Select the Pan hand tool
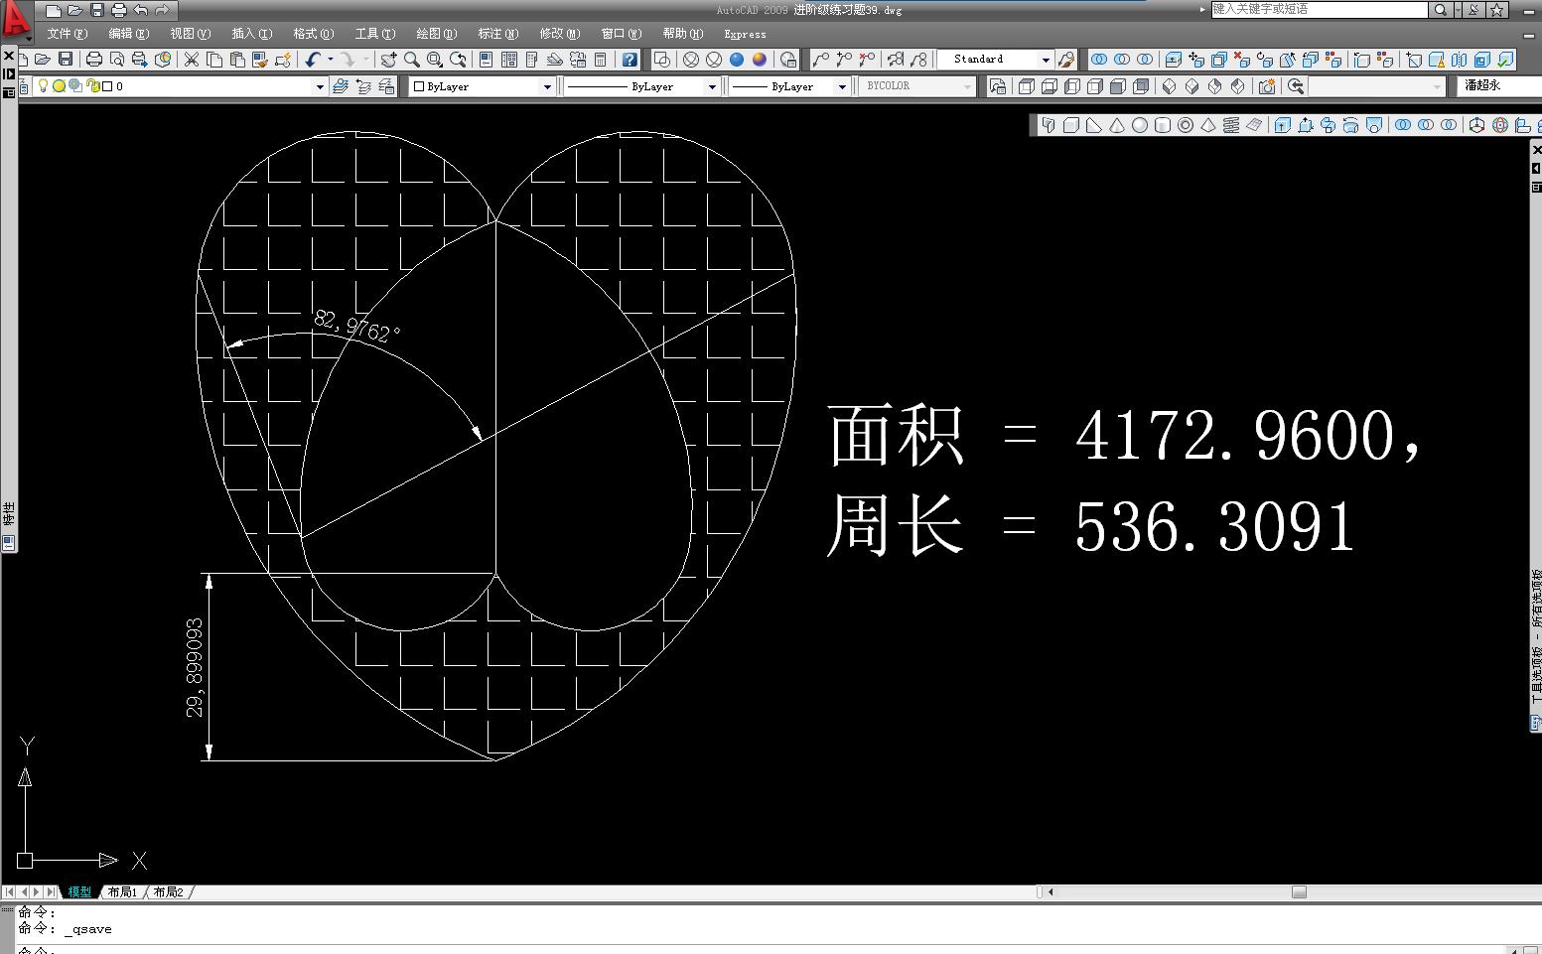Viewport: 1542px width, 954px height. tap(388, 60)
